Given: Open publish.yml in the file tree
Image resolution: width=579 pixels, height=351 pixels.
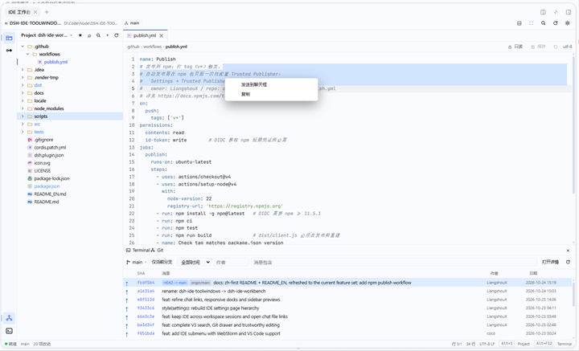Looking at the screenshot, I should tap(55, 62).
